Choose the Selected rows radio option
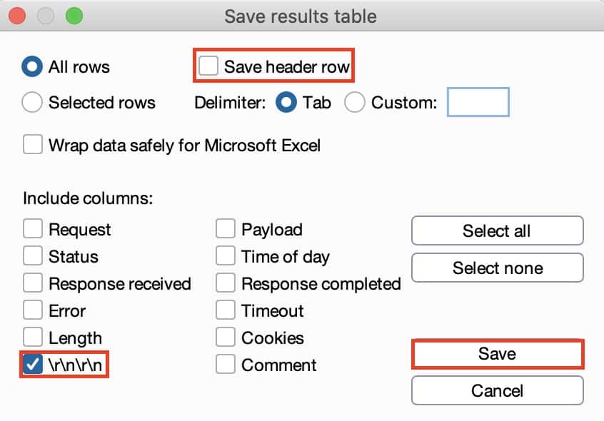The width and height of the screenshot is (604, 421). click(x=33, y=103)
